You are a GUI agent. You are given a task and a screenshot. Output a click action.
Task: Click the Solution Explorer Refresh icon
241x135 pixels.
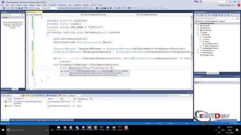[x=216, y=15]
